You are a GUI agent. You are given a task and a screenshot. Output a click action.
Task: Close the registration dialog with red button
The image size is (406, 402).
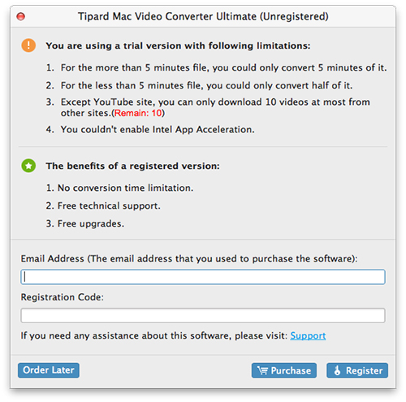pos(21,16)
